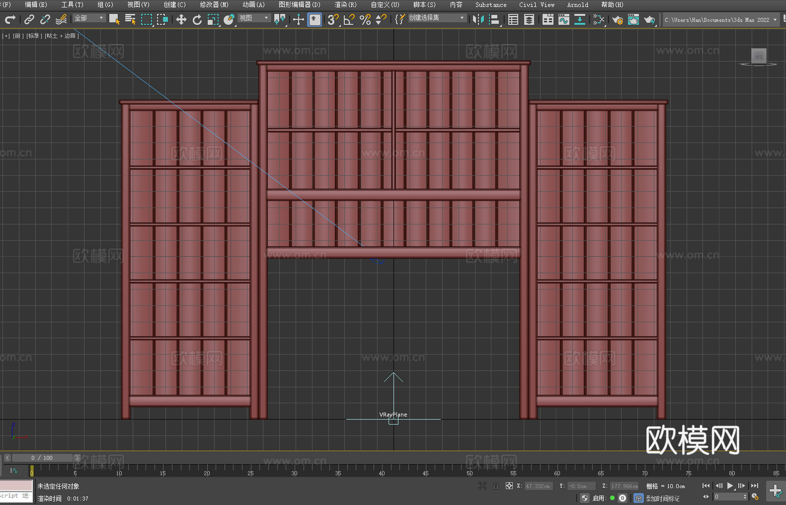
Task: Click the X coordinate field
Action: (x=539, y=486)
